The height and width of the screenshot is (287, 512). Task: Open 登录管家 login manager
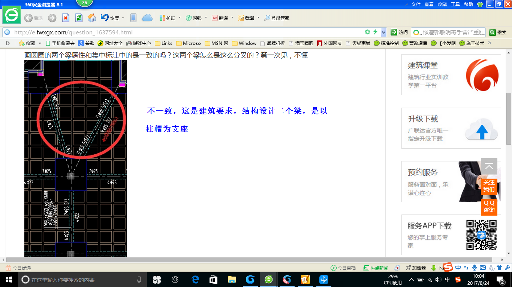(x=277, y=18)
